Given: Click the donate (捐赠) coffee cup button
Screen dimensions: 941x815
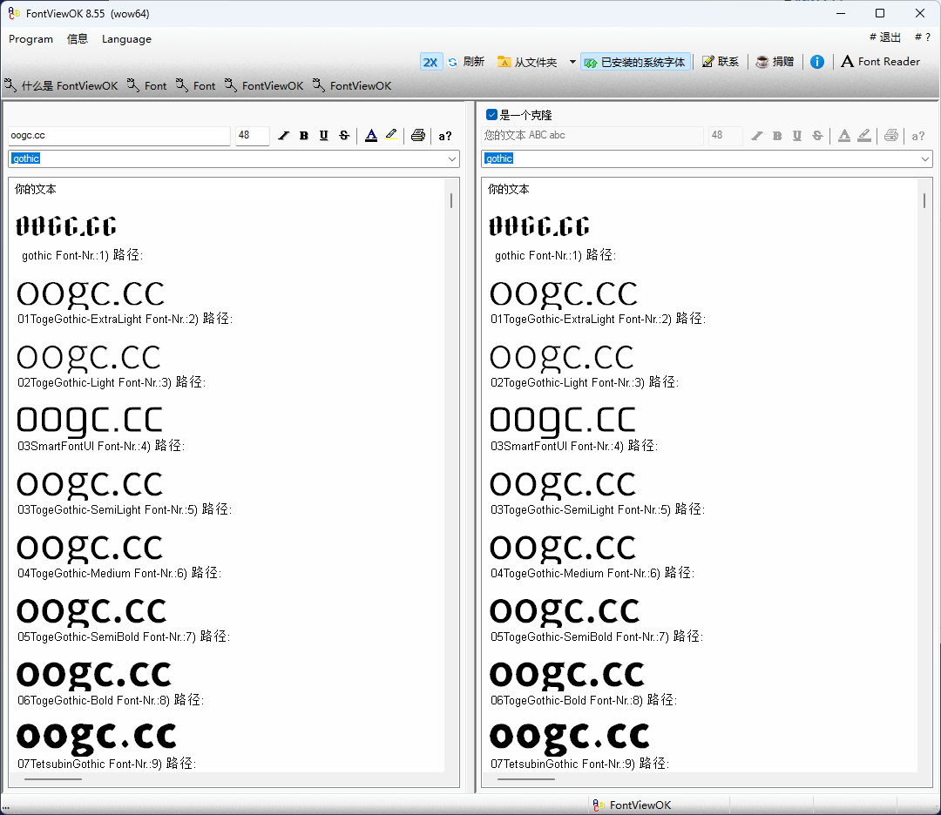Looking at the screenshot, I should 775,62.
